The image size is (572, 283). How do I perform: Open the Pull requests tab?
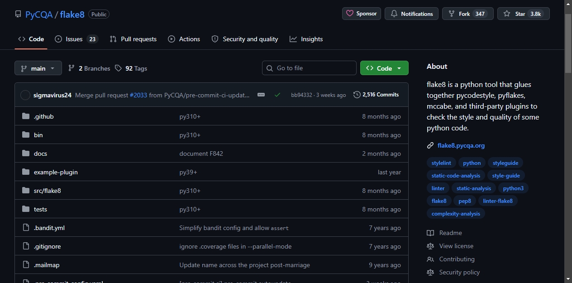pyautogui.click(x=133, y=39)
